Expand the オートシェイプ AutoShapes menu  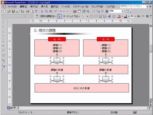71,16
